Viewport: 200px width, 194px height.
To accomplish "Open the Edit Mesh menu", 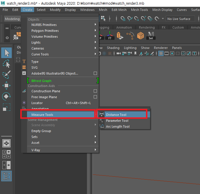I will (119, 10).
